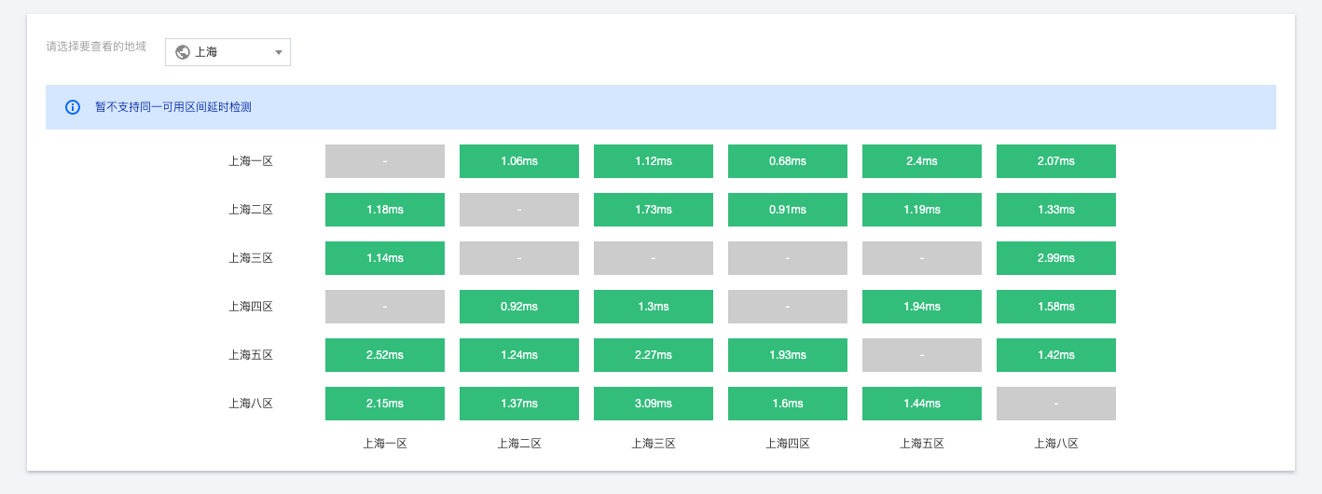1322x494 pixels.
Task: Click row label 上海五区
Action: [x=251, y=355]
